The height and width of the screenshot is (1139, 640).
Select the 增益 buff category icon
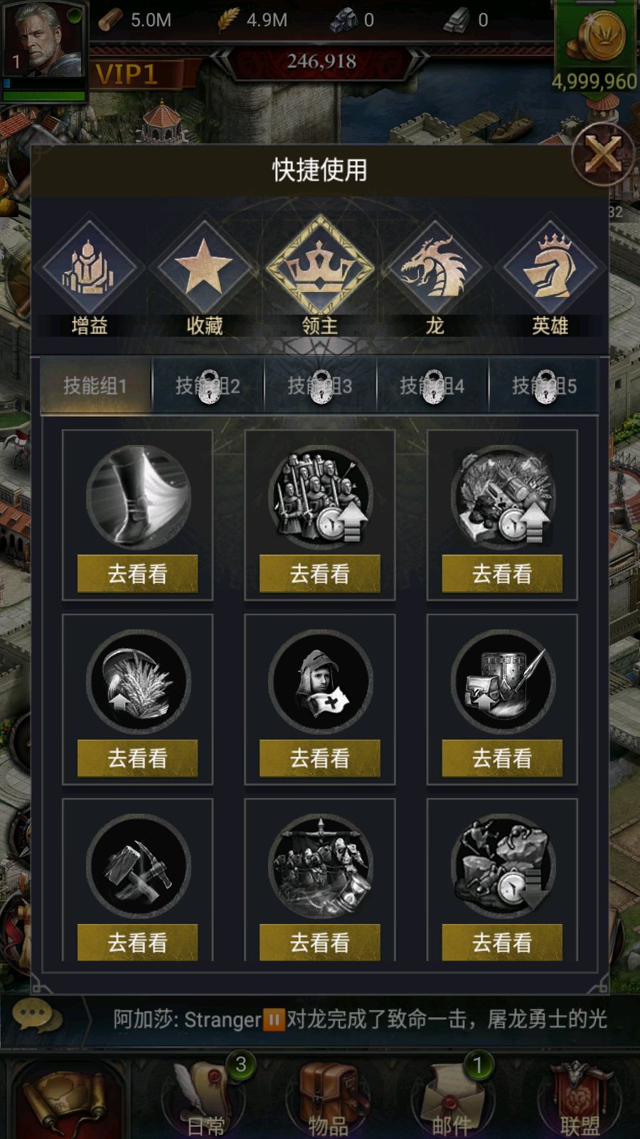point(90,269)
